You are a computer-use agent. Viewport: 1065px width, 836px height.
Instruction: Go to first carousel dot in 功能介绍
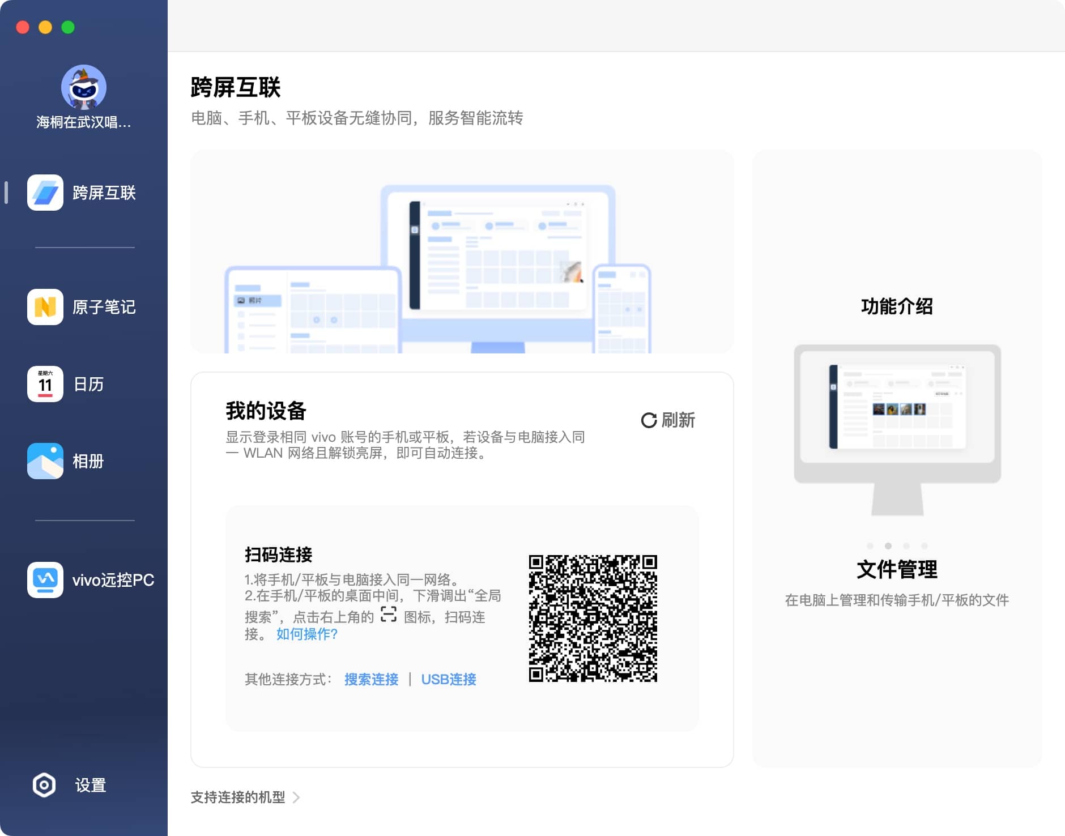click(x=870, y=546)
